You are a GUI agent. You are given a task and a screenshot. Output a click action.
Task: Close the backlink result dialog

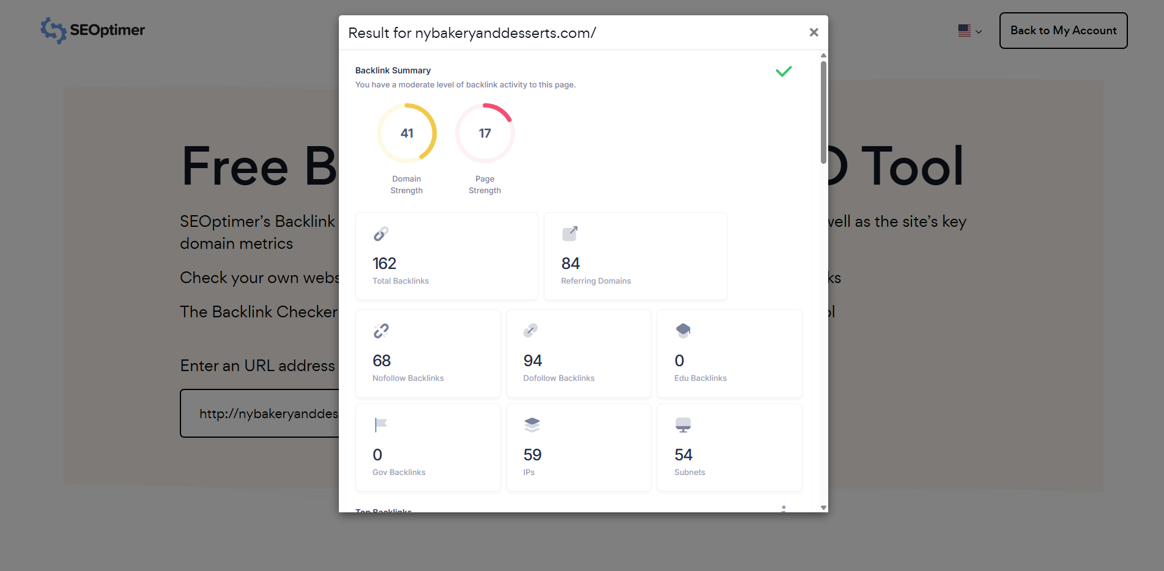(x=814, y=32)
